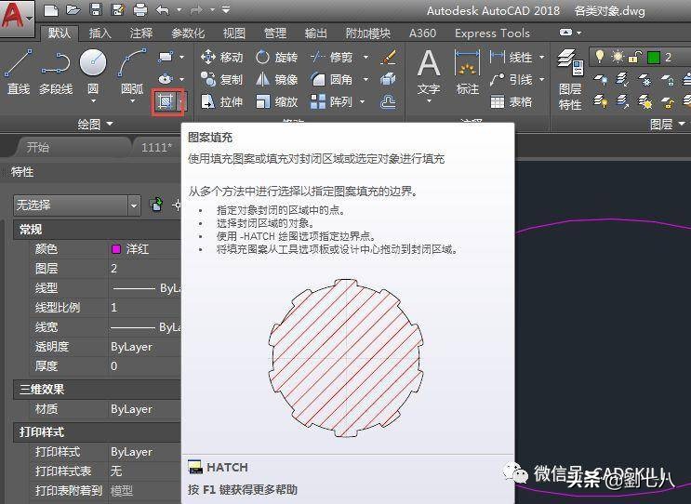The image size is (691, 504).
Task: Toggle layer on/off light bulb icon
Action: (x=599, y=57)
